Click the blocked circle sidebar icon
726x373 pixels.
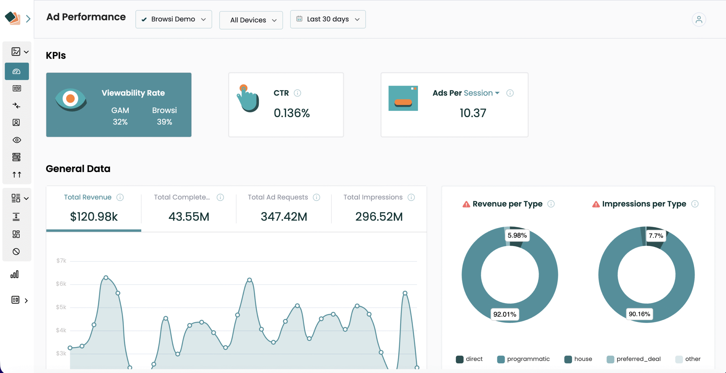16,251
